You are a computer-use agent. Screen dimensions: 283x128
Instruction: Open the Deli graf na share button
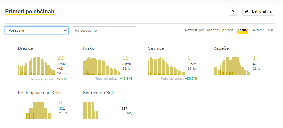click(258, 11)
